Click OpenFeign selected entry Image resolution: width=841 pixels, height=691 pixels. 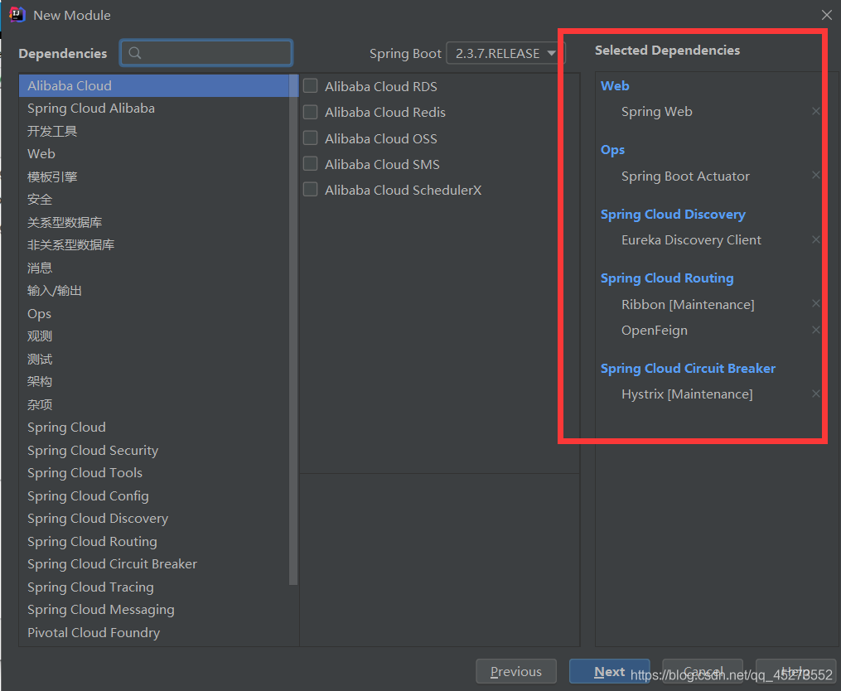pos(655,331)
